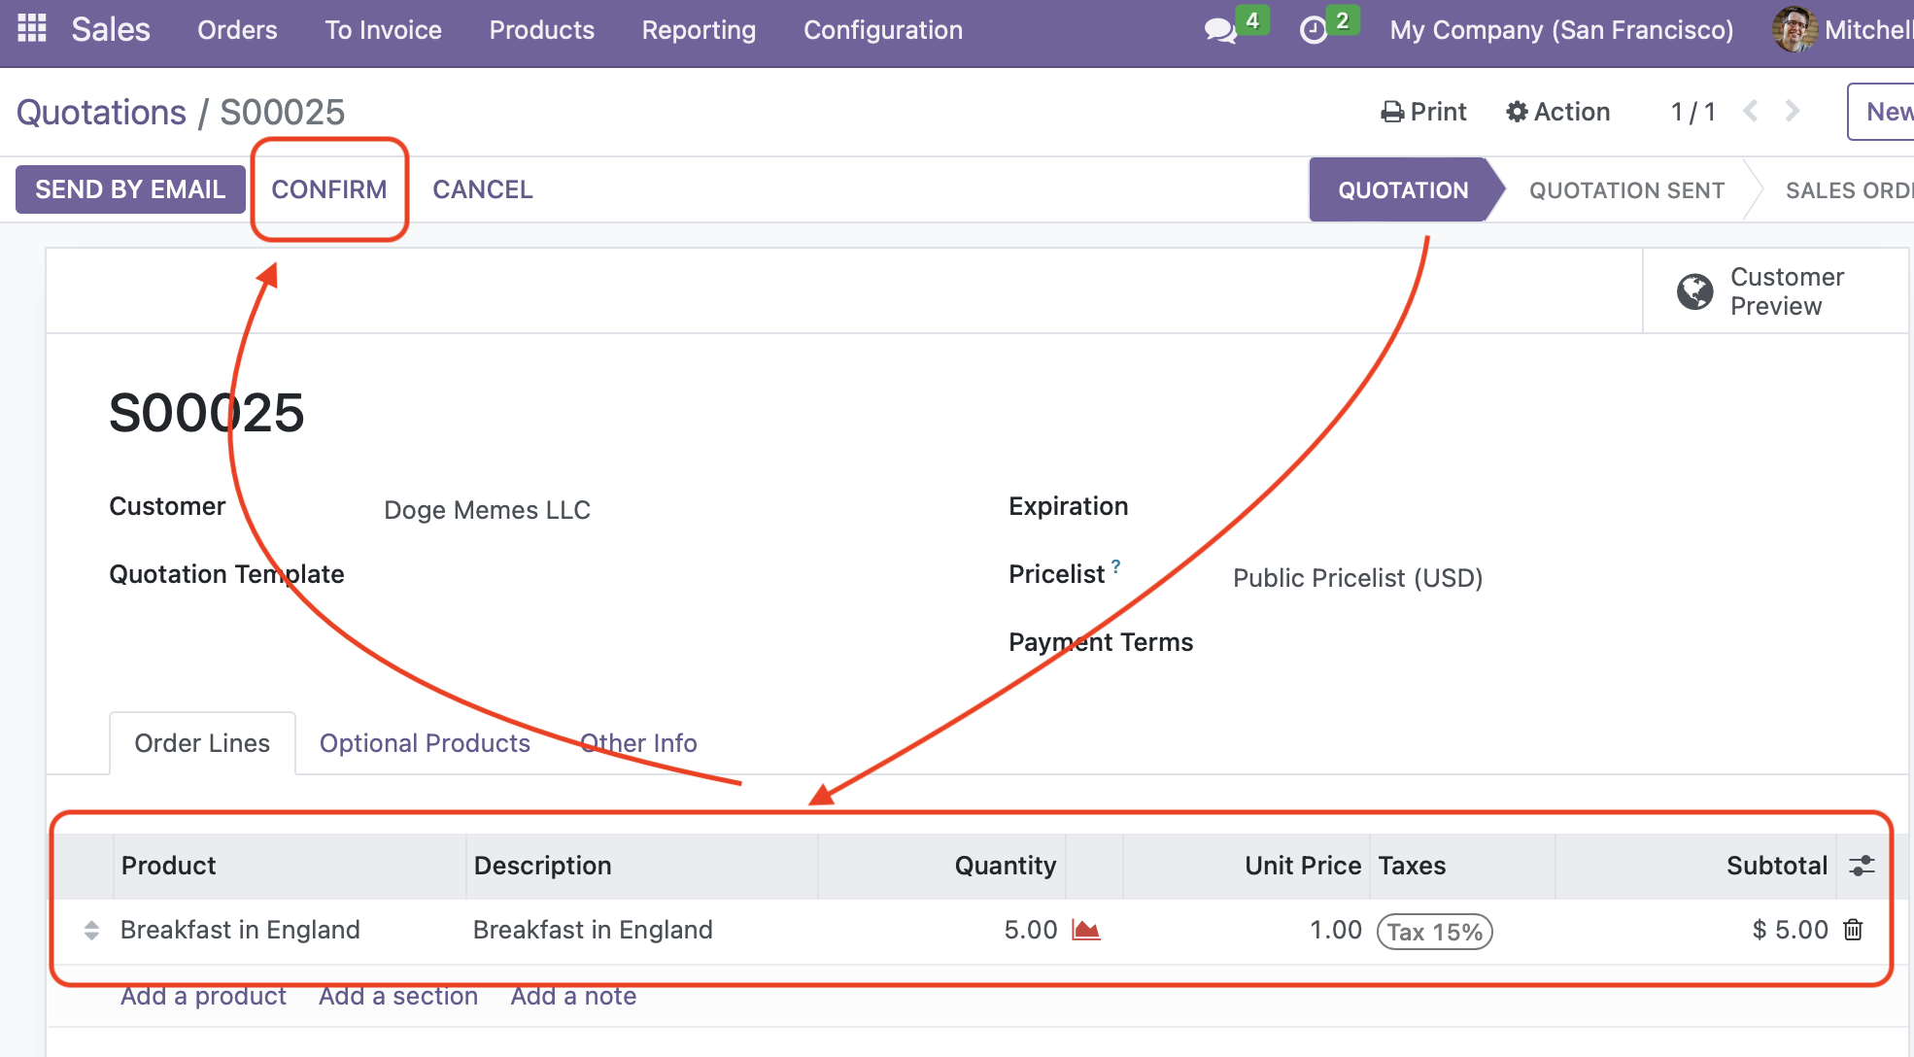Viewport: 1914px width, 1057px height.
Task: Open the Action gear dropdown
Action: click(1557, 112)
